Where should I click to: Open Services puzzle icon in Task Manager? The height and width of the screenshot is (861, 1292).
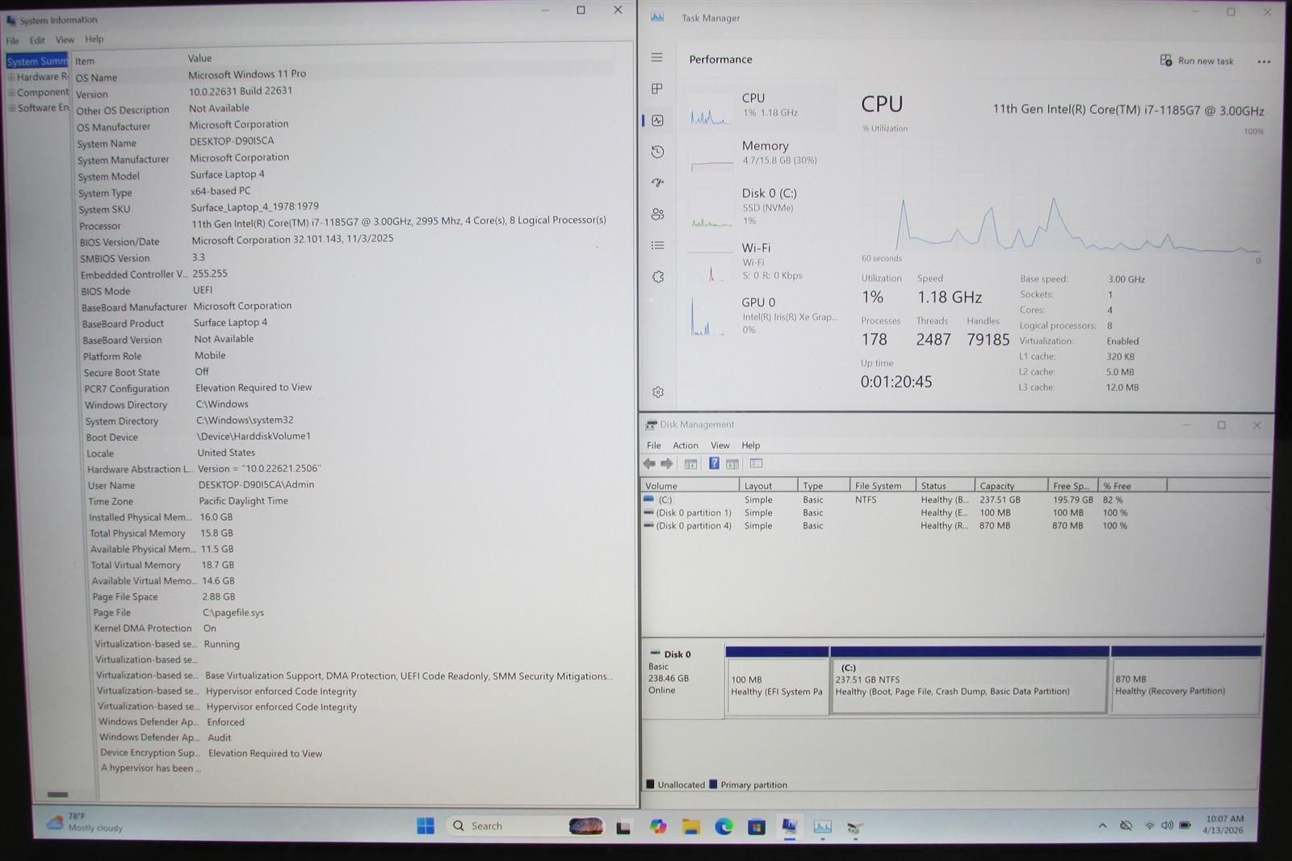(x=658, y=277)
